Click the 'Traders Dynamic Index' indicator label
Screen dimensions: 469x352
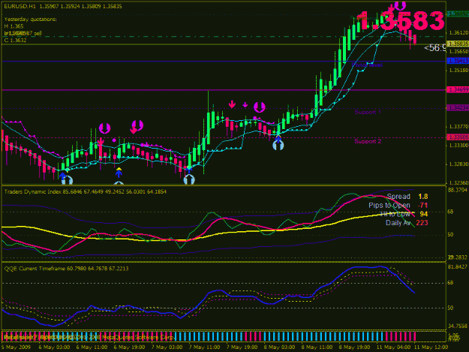pos(33,191)
